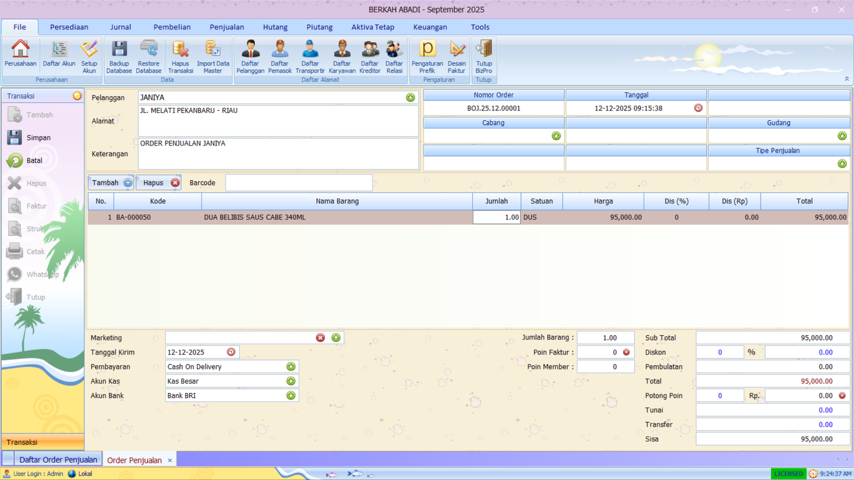The width and height of the screenshot is (854, 480).
Task: Open the Gudang selection picker
Action: tap(842, 136)
